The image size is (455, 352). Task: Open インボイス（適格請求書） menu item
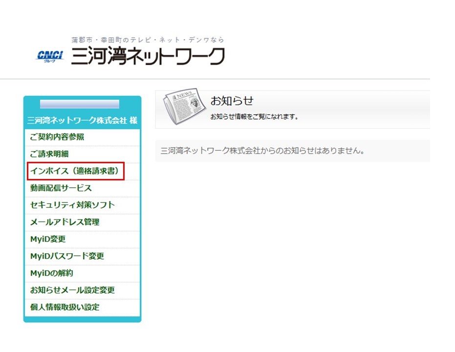75,171
